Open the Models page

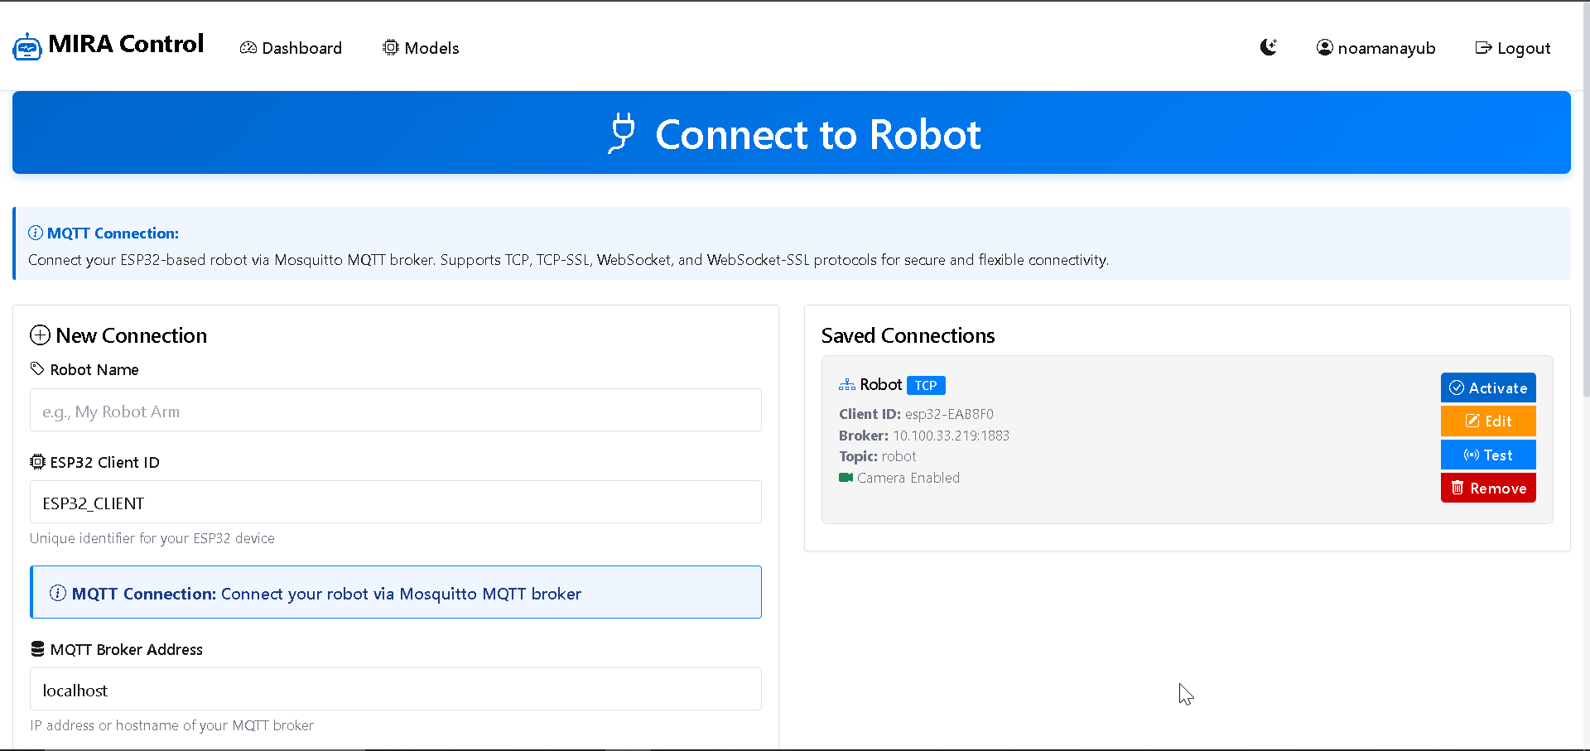point(421,48)
